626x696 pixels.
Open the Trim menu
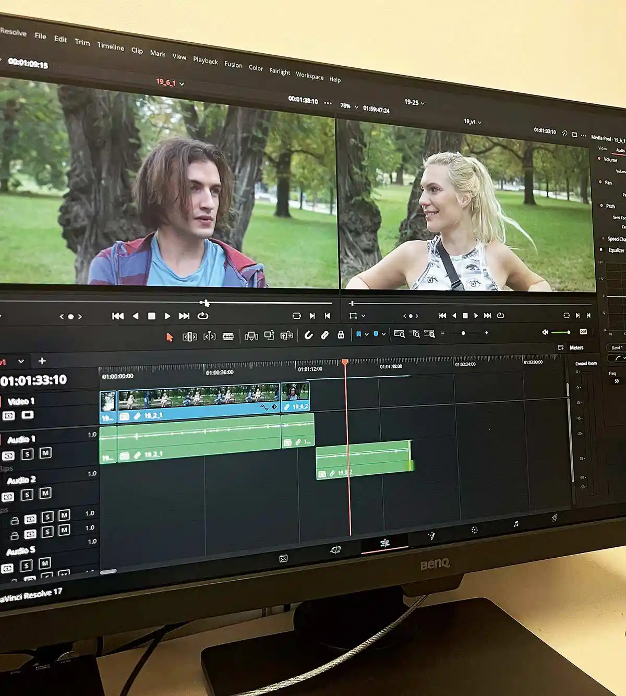pyautogui.click(x=82, y=42)
